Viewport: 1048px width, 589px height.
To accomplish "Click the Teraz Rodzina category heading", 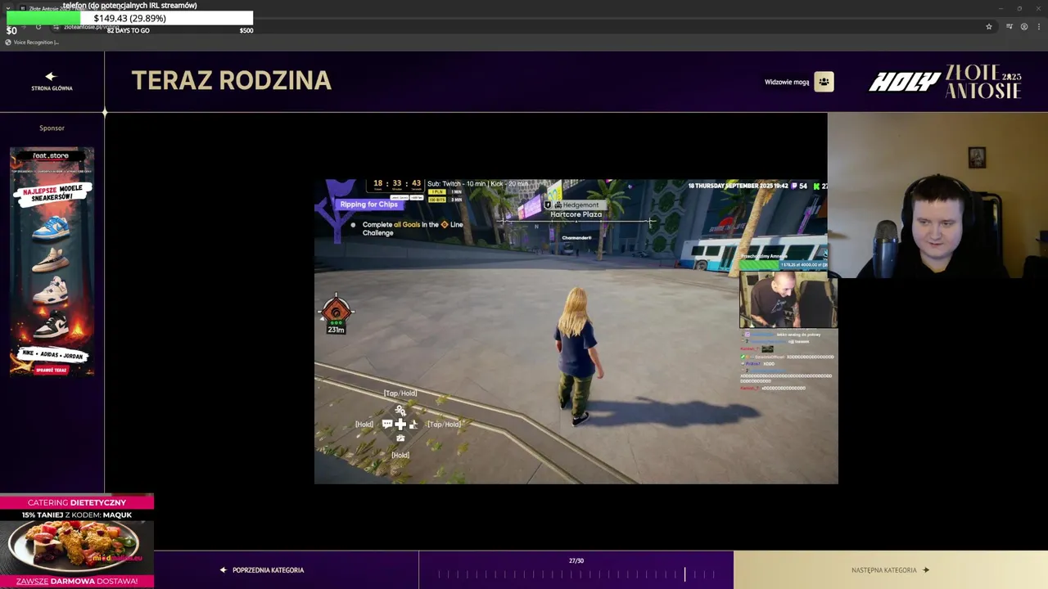I will click(232, 80).
